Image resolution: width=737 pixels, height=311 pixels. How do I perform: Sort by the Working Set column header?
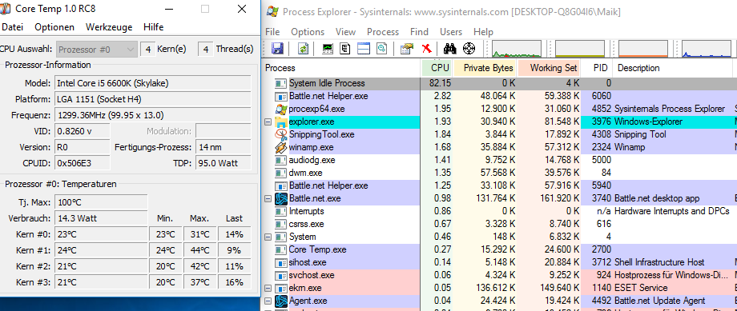pyautogui.click(x=549, y=68)
